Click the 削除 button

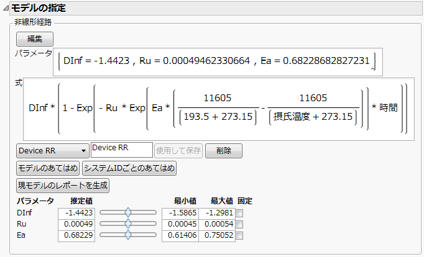(x=224, y=150)
